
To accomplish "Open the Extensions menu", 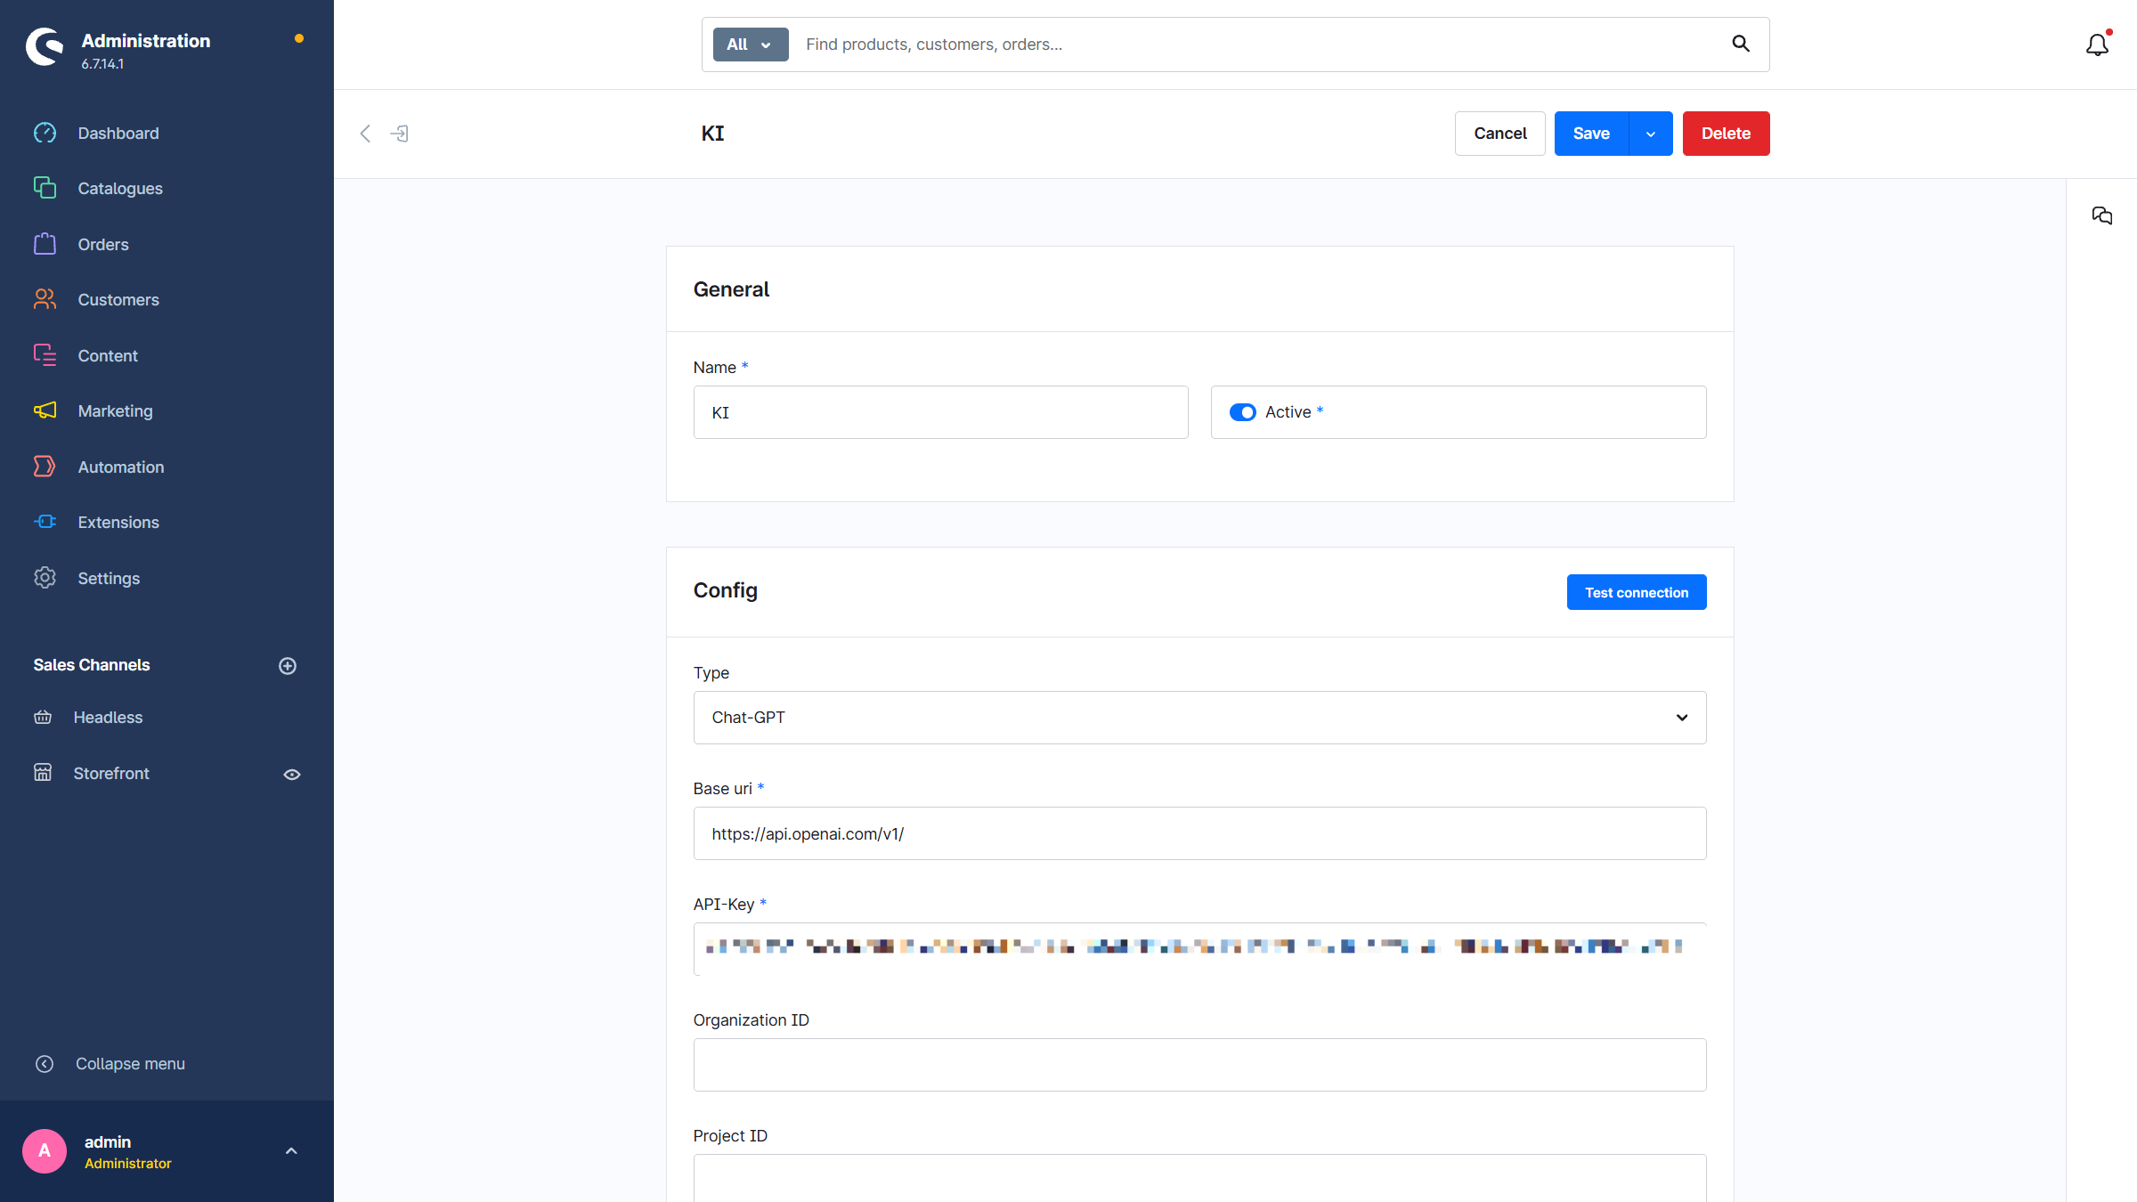I will pyautogui.click(x=118, y=523).
